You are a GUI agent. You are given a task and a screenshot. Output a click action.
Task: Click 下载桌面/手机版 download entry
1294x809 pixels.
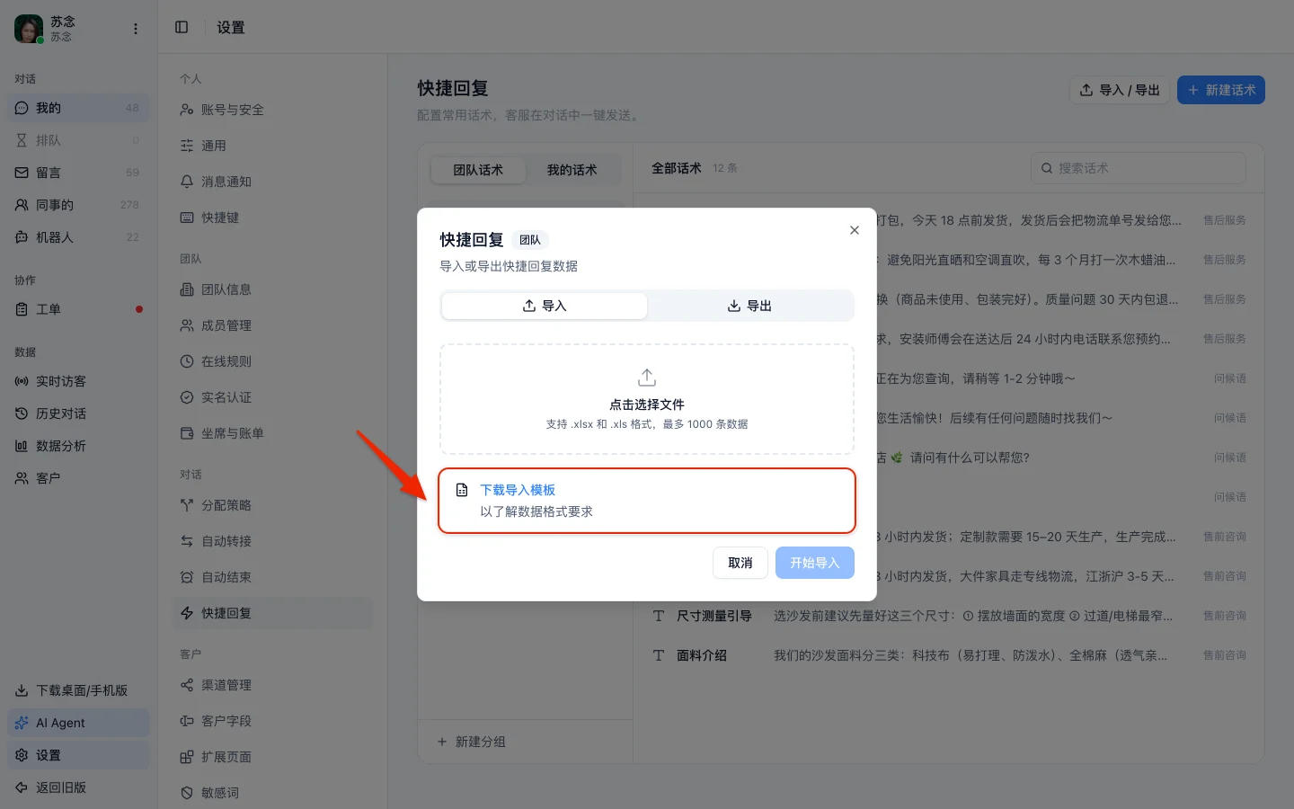point(78,690)
